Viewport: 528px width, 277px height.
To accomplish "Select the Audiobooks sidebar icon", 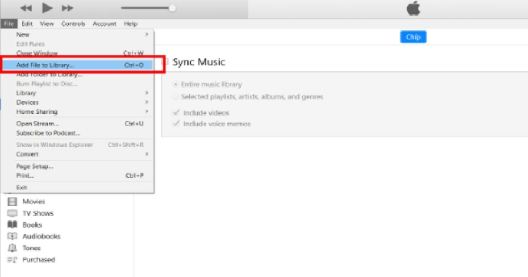I will click(x=12, y=237).
